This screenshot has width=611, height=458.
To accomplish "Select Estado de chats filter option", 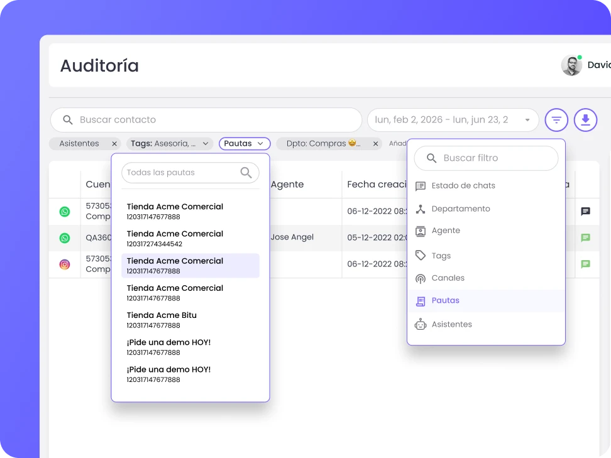I will coord(463,186).
